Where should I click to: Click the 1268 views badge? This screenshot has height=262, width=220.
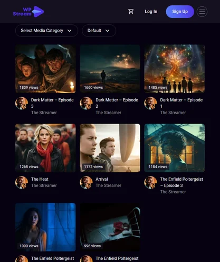29,167
